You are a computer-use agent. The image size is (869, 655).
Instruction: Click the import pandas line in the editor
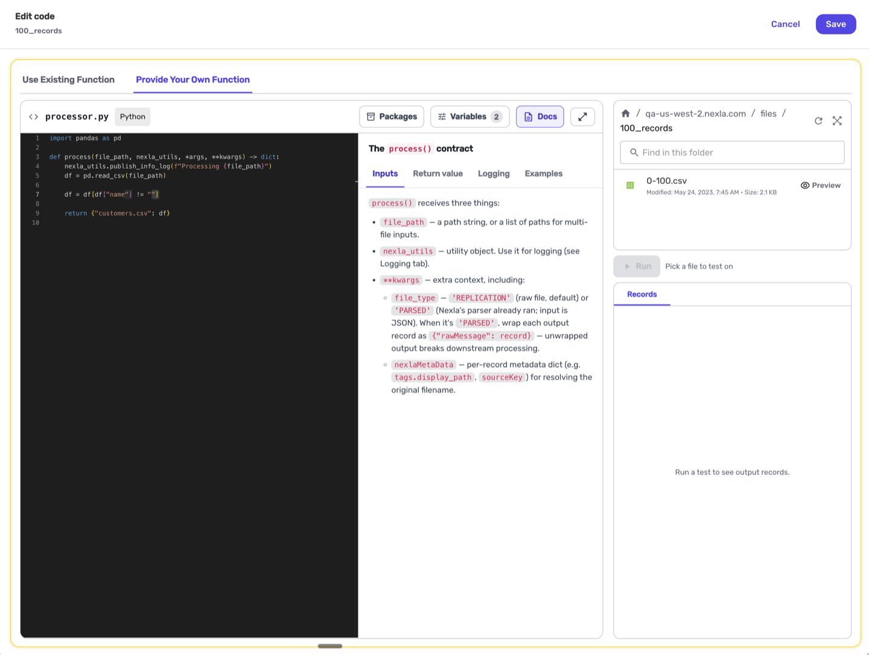pos(85,138)
